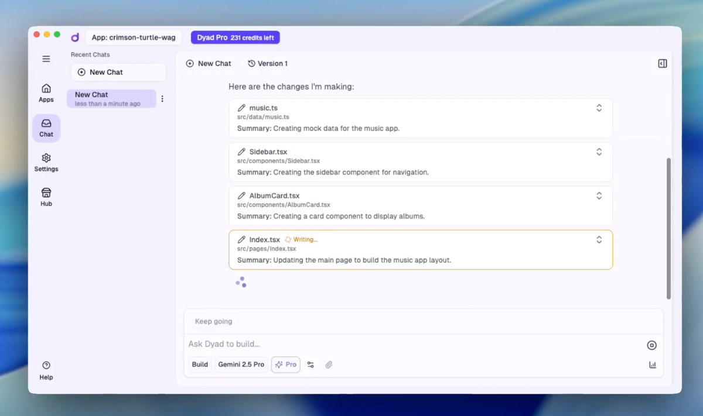The width and height of the screenshot is (703, 416).
Task: Open the Chat section
Action: tap(46, 128)
